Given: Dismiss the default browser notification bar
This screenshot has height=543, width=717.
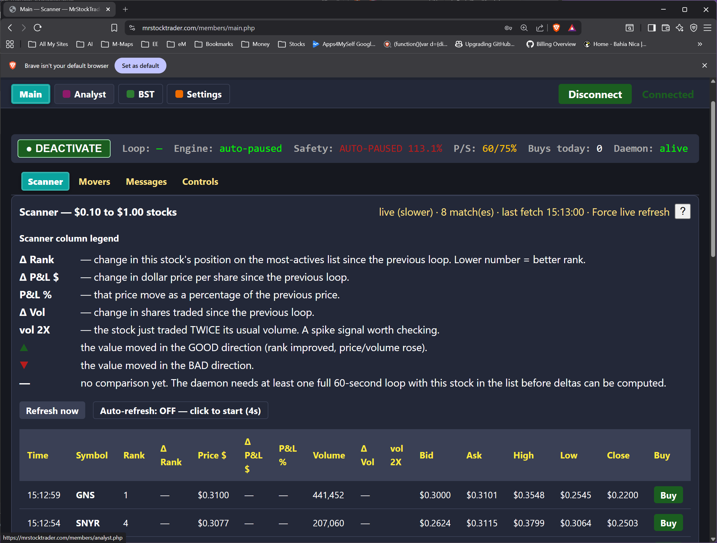Looking at the screenshot, I should click(x=704, y=65).
